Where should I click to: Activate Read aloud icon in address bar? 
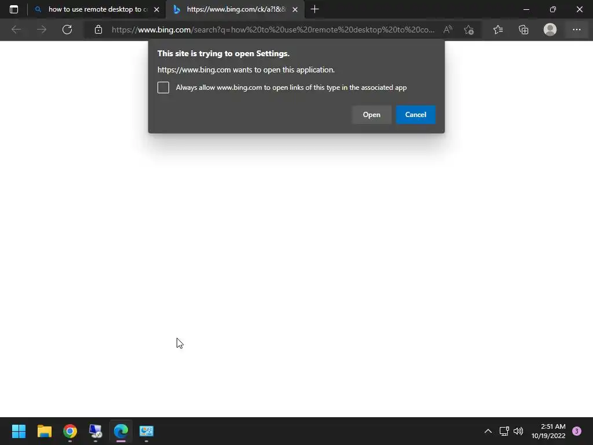[448, 30]
